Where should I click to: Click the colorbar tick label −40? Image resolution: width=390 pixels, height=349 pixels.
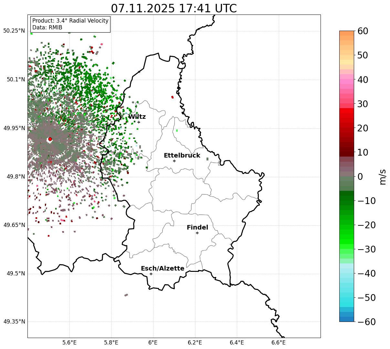[x=366, y=273]
